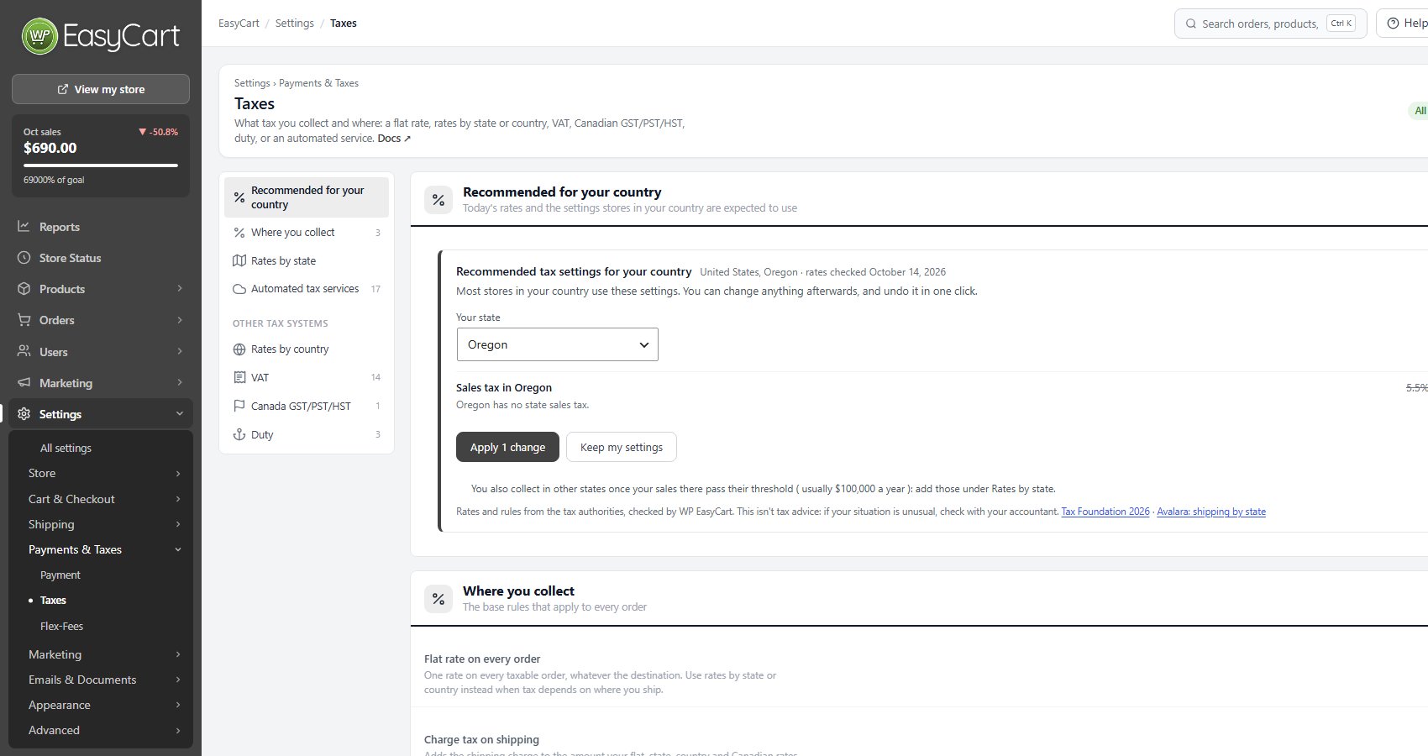Image resolution: width=1428 pixels, height=756 pixels.
Task: Click the Duty anchor icon
Action: pyautogui.click(x=239, y=434)
